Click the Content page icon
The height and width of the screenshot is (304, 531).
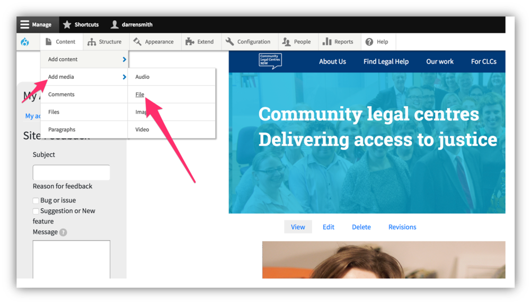(x=48, y=42)
